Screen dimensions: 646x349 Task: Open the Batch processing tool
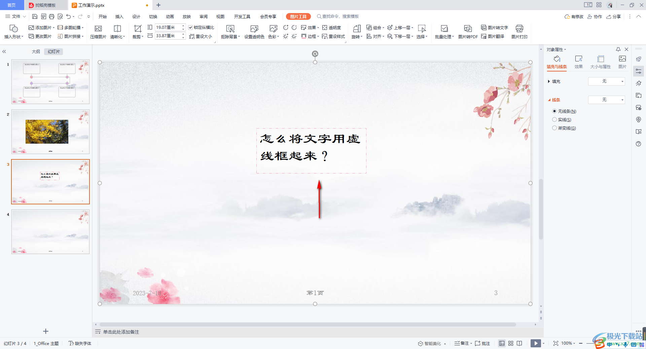444,32
